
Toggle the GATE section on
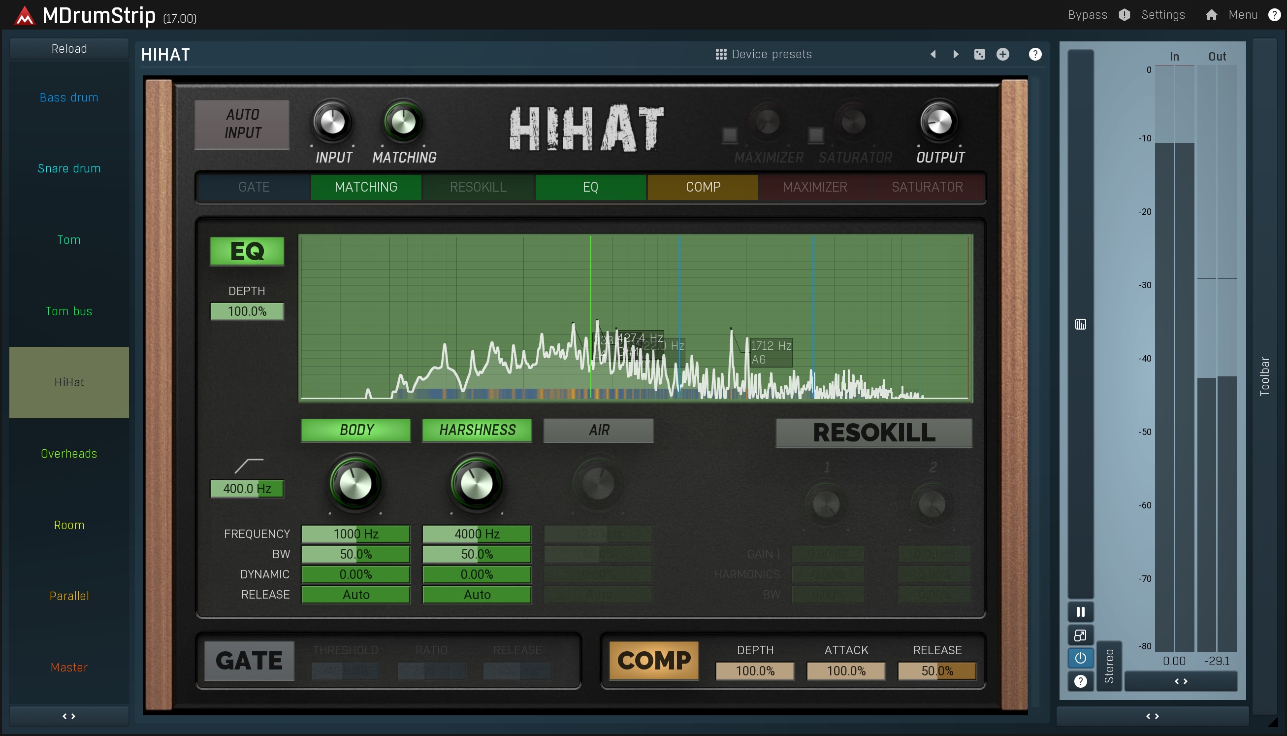249,661
